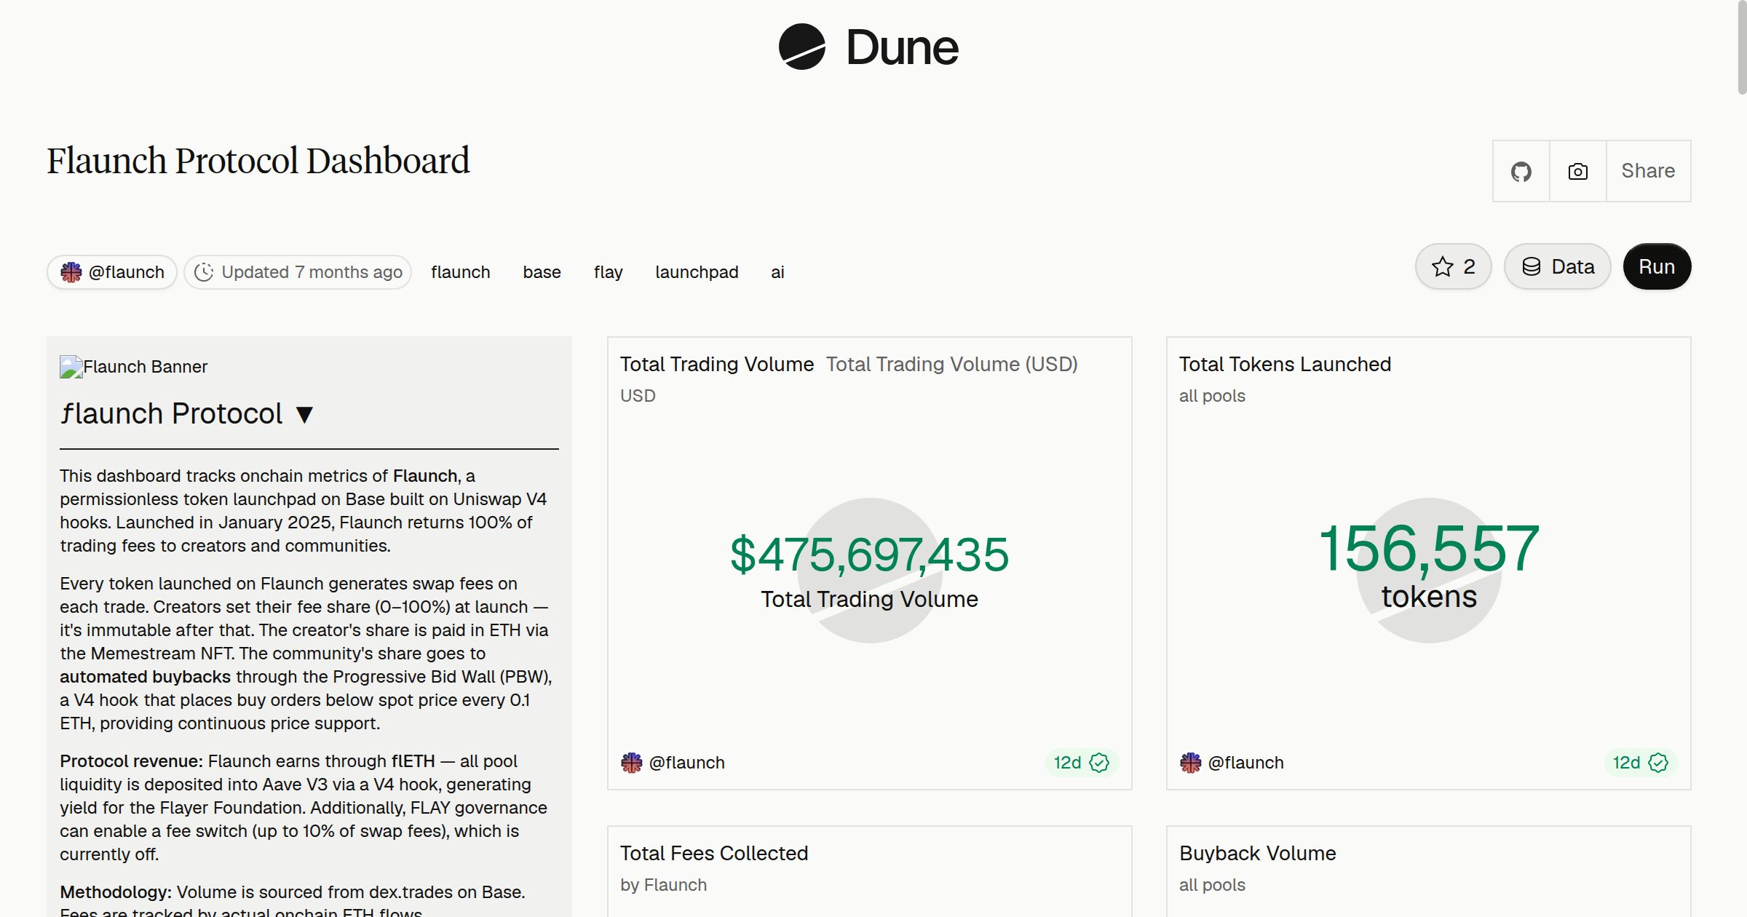1747x917 pixels.
Task: Select the base tag
Action: (542, 272)
